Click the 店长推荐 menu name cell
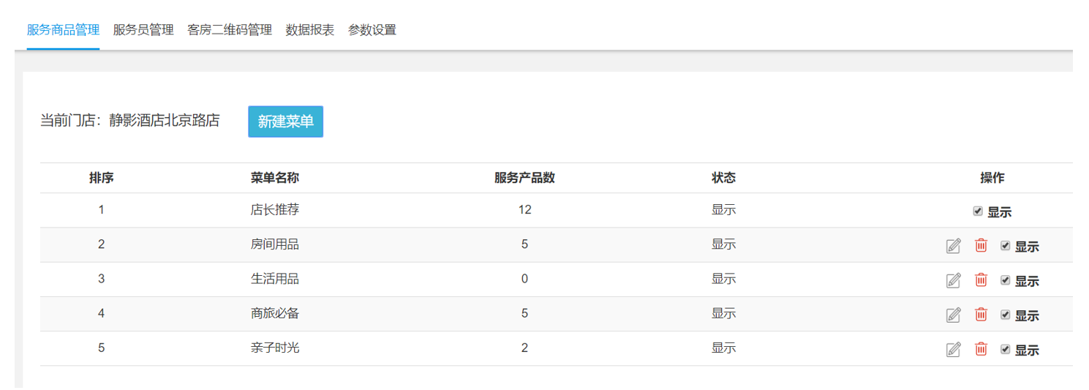 275,210
